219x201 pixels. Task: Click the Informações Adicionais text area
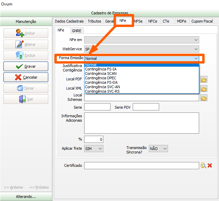141,123
